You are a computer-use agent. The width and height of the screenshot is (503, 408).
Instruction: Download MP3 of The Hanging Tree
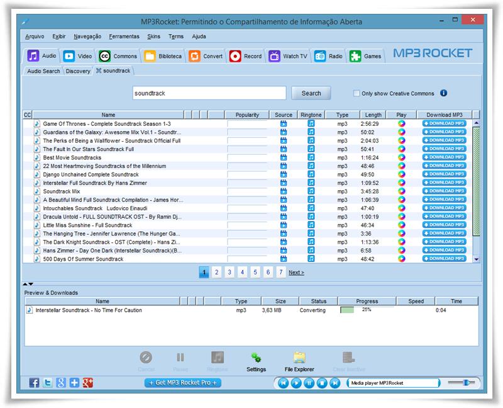pos(445,233)
